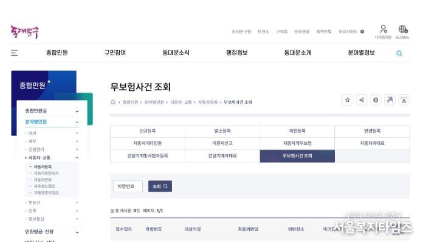Image resolution: width=423 pixels, height=242 pixels.
Task: Open the GLOBAL language globe icon
Action: (402, 32)
